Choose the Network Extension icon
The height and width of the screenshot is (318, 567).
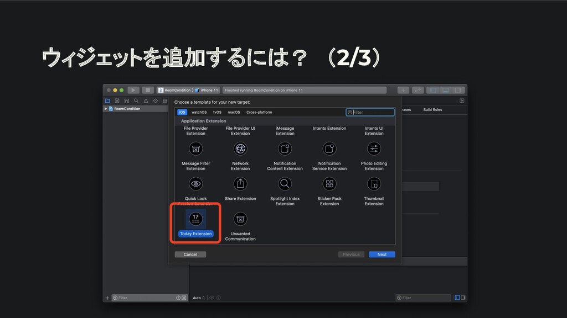pos(240,149)
